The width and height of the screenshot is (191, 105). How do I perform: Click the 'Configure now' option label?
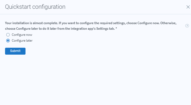point(22,35)
